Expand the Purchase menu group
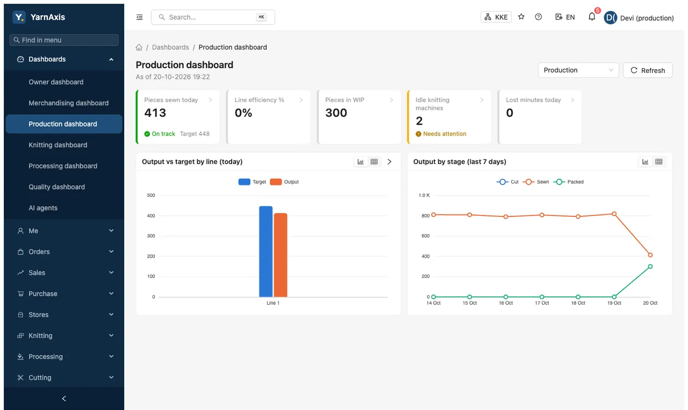 pyautogui.click(x=64, y=294)
